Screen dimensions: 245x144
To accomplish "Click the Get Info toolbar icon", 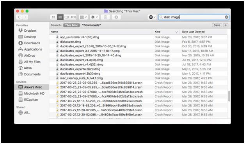I will 116,17.
